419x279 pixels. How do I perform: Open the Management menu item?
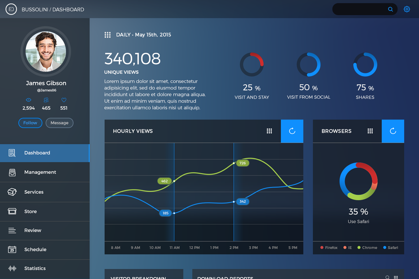click(40, 172)
